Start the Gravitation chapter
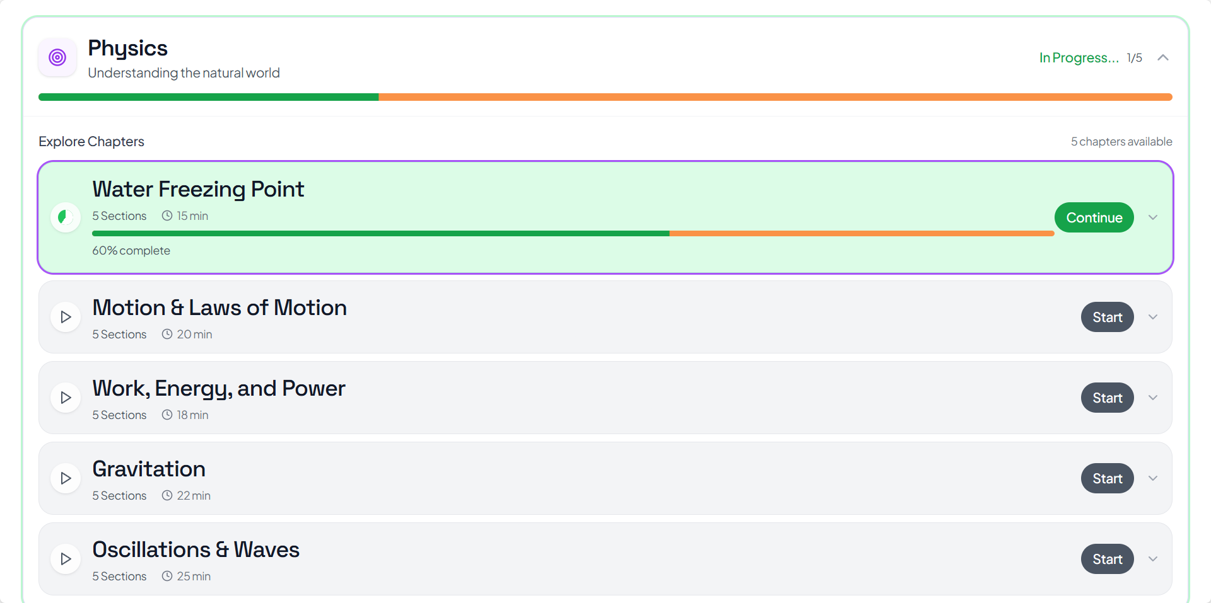This screenshot has height=603, width=1211. (x=1107, y=478)
